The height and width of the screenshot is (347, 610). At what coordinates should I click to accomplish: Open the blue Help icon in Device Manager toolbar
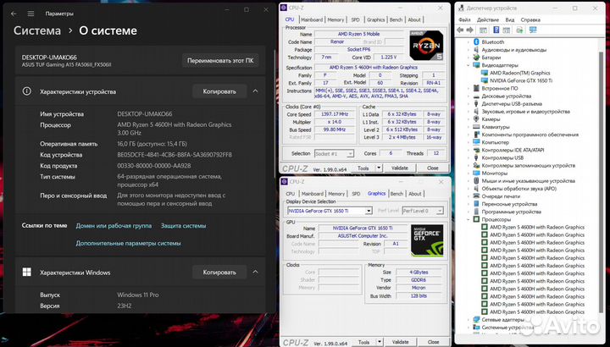[496, 30]
